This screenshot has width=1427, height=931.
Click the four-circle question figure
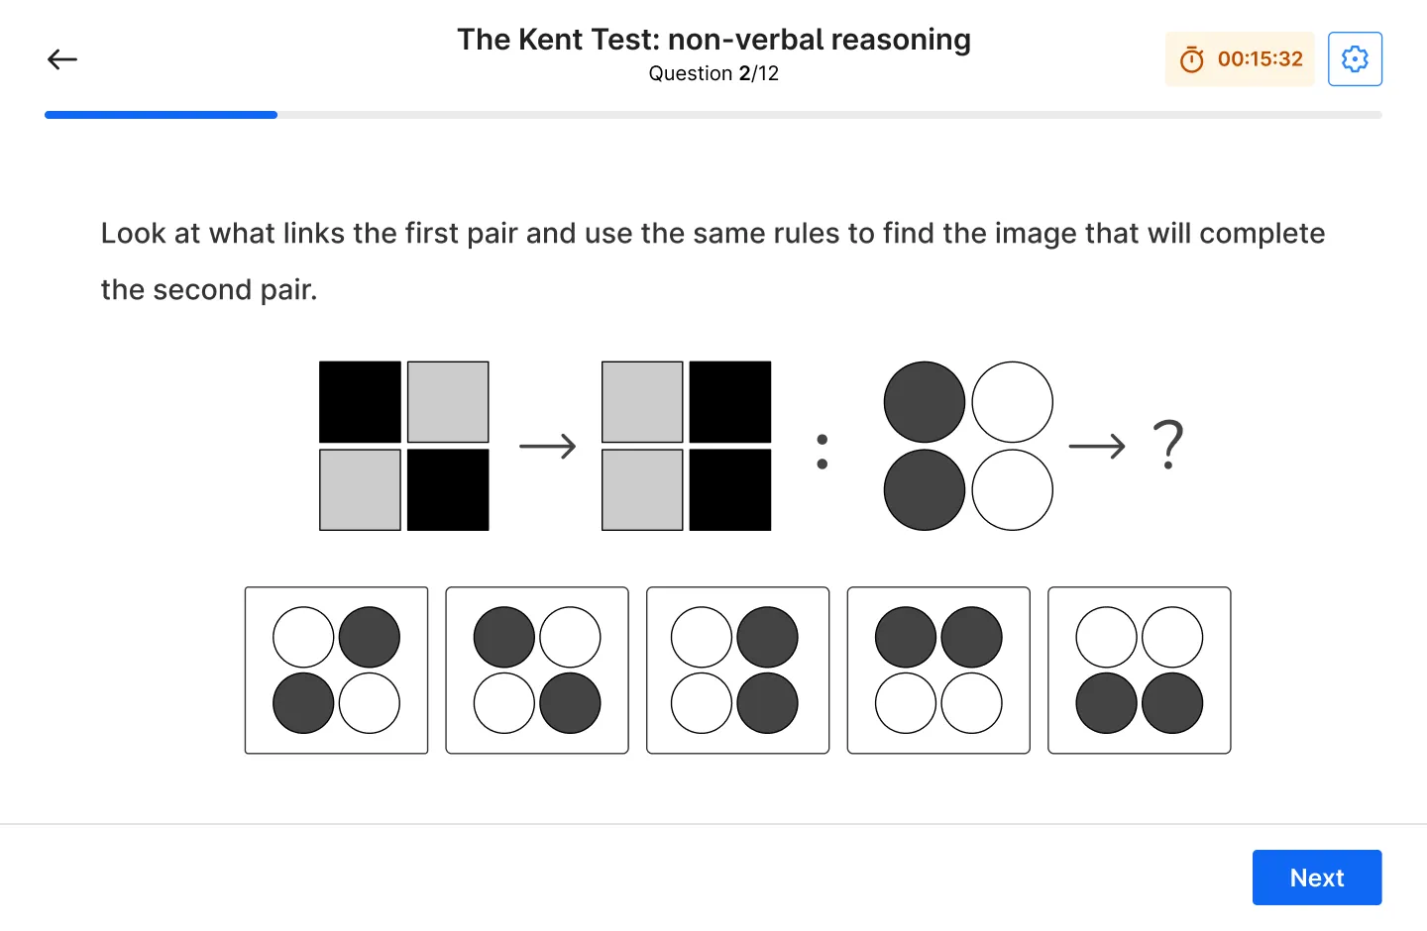[x=968, y=446]
